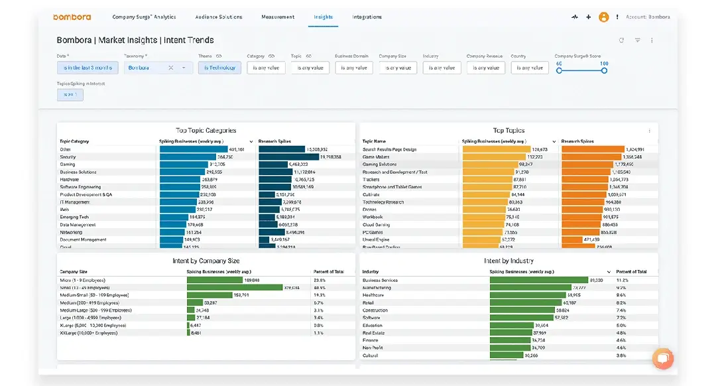Click the 'Search Results Page Design' topic
This screenshot has width=716, height=386.
[x=390, y=149]
